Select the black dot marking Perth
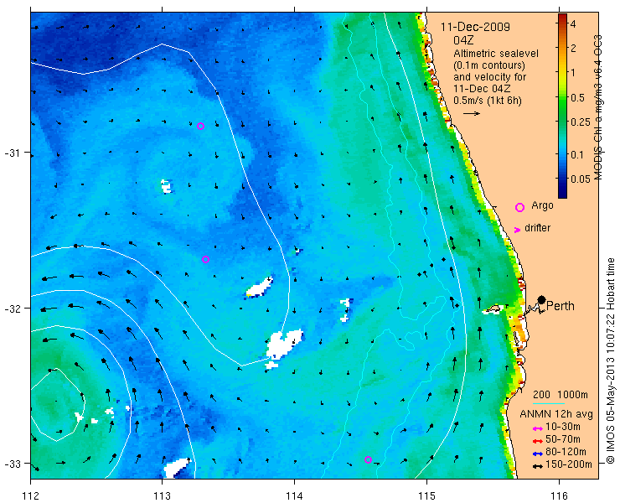 click(542, 299)
